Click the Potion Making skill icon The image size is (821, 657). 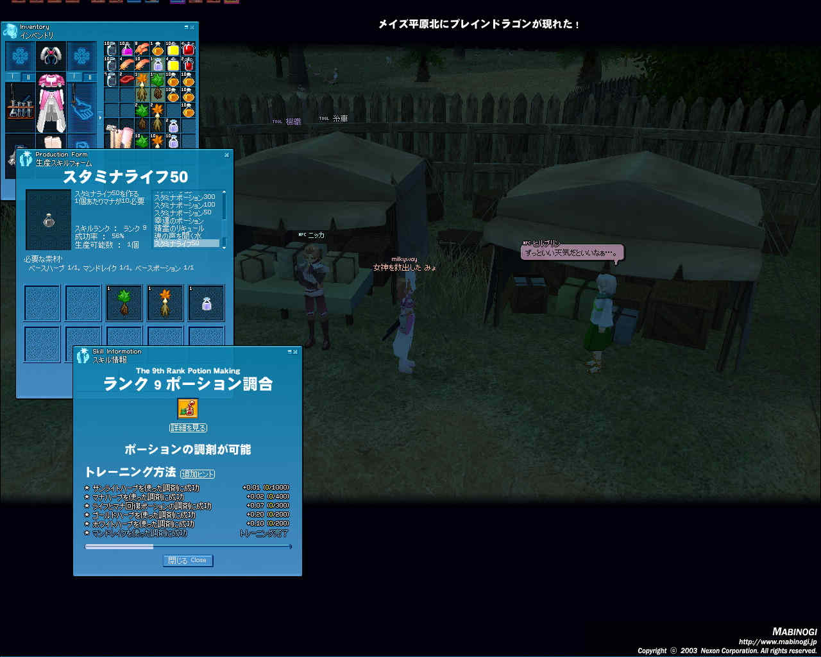tap(188, 409)
